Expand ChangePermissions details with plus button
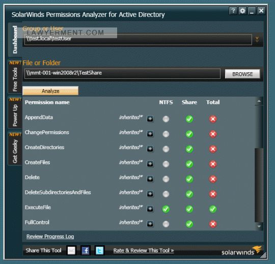This screenshot has height=264, width=275. click(150, 134)
